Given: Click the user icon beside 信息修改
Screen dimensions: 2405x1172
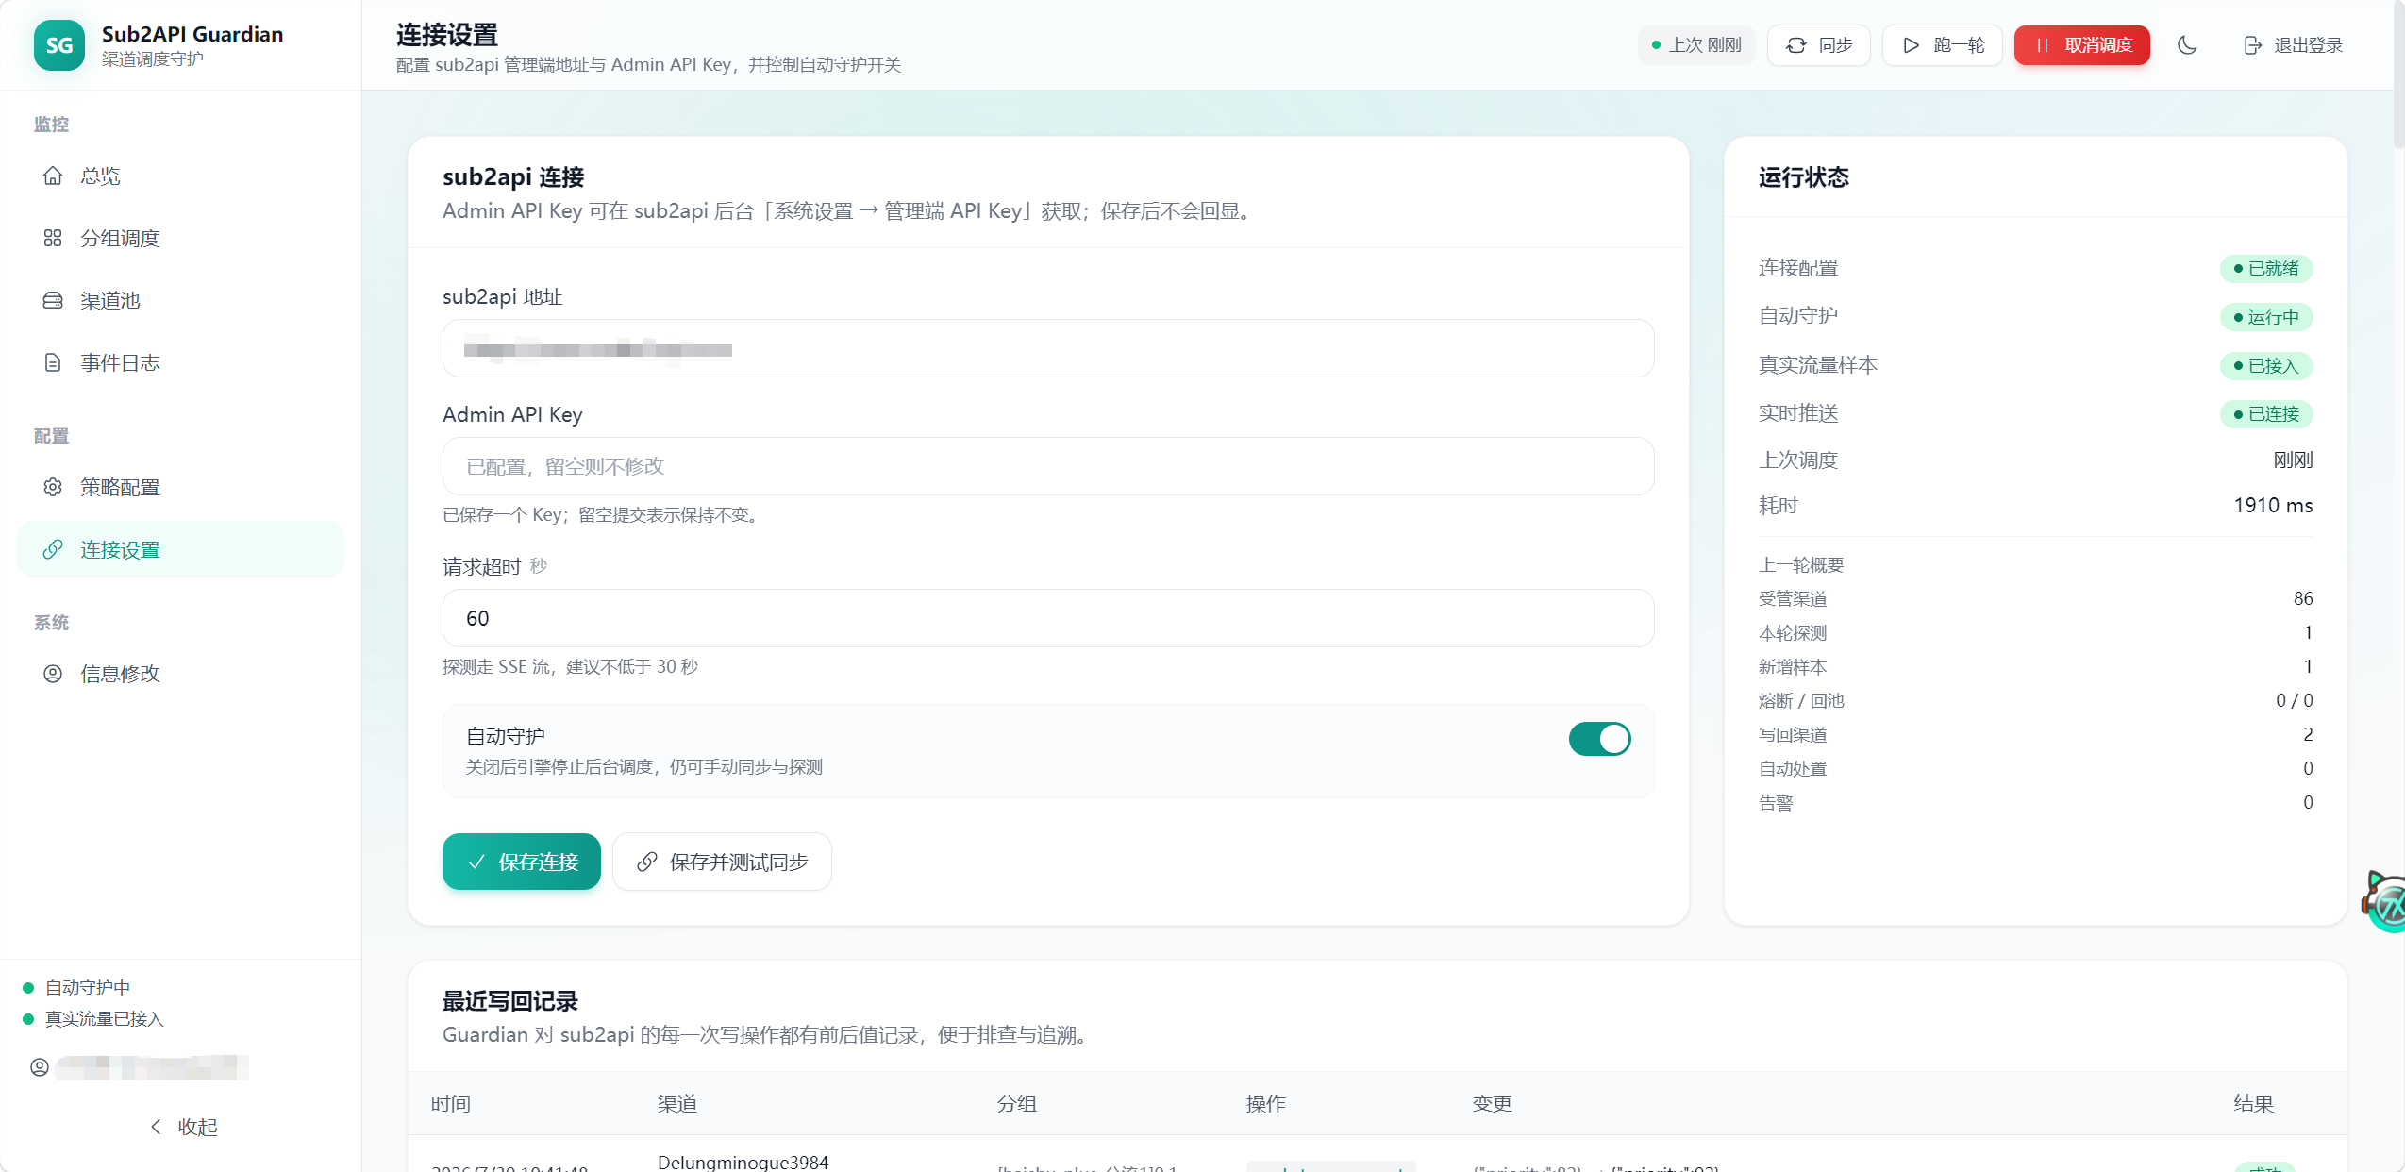Looking at the screenshot, I should click(53, 674).
